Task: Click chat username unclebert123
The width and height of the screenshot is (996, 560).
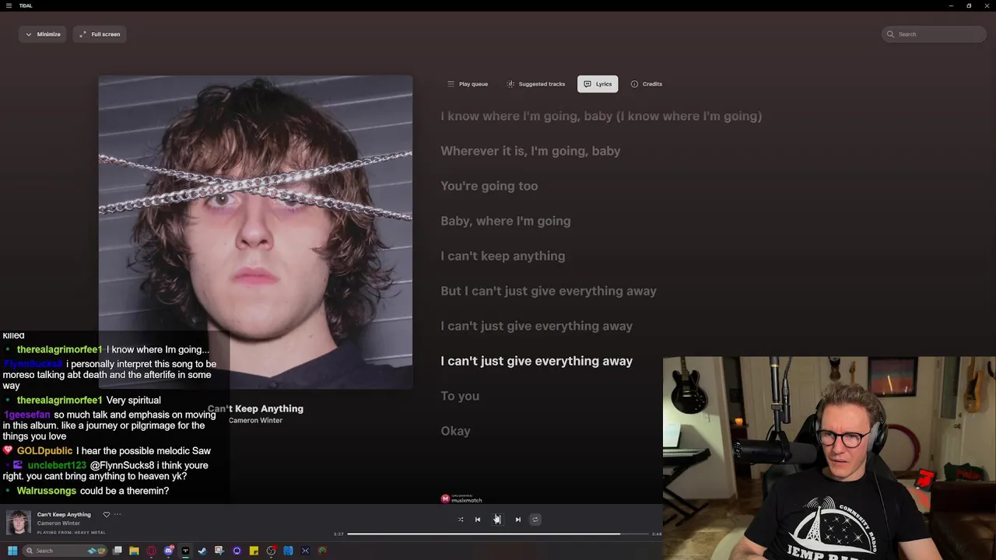Action: (x=57, y=465)
